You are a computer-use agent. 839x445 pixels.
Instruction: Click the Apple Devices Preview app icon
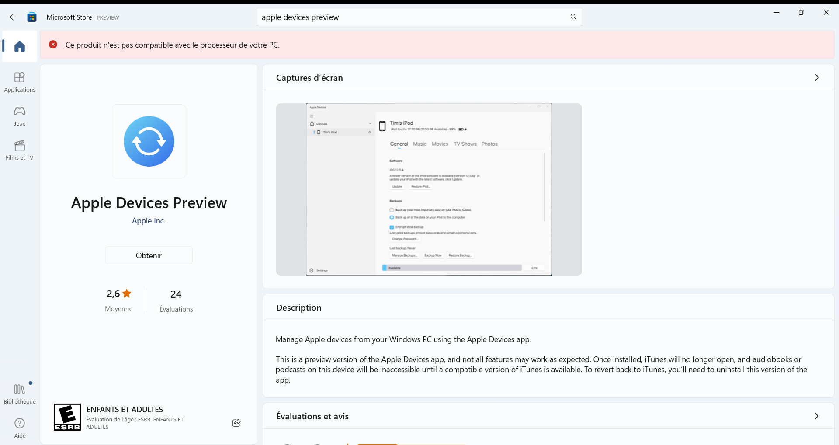pyautogui.click(x=149, y=141)
